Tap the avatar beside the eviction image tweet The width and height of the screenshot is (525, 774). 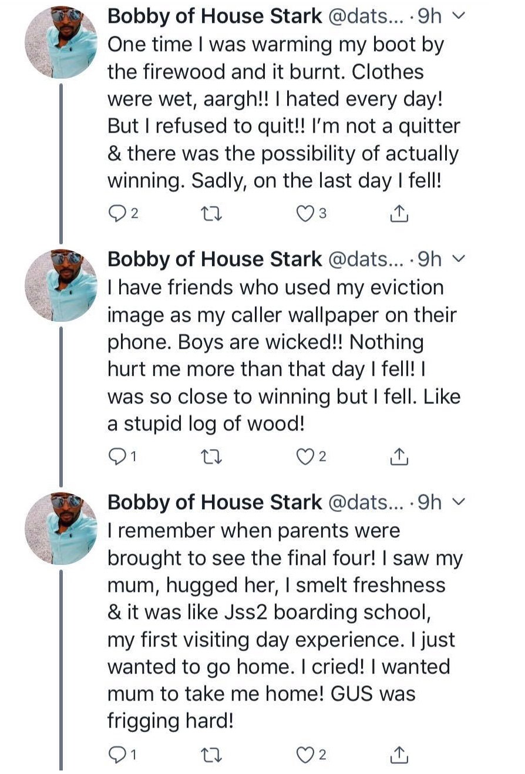click(x=60, y=285)
